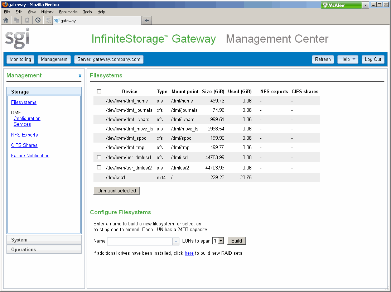Open the DMF Services link
The height and width of the screenshot is (292, 391).
coord(22,124)
